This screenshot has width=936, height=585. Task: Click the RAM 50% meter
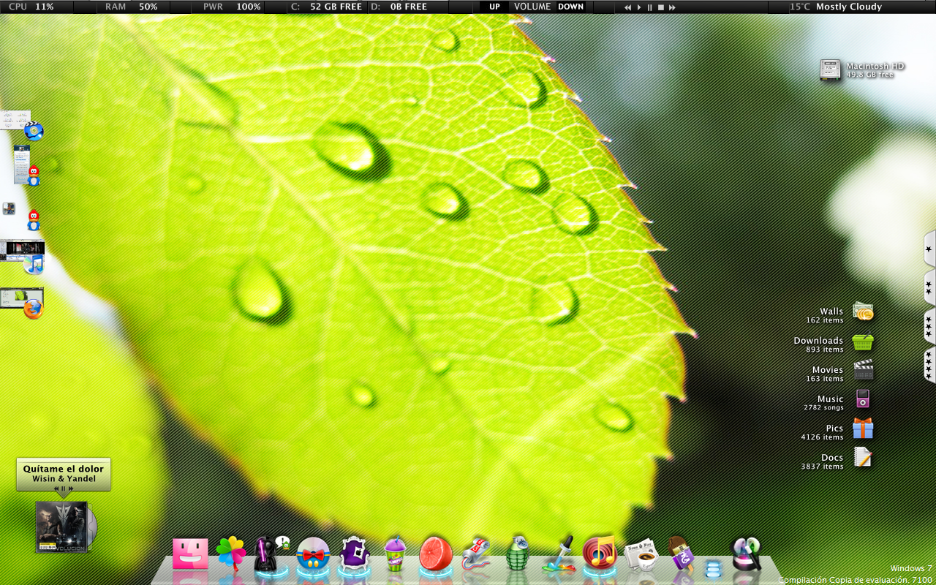[132, 7]
